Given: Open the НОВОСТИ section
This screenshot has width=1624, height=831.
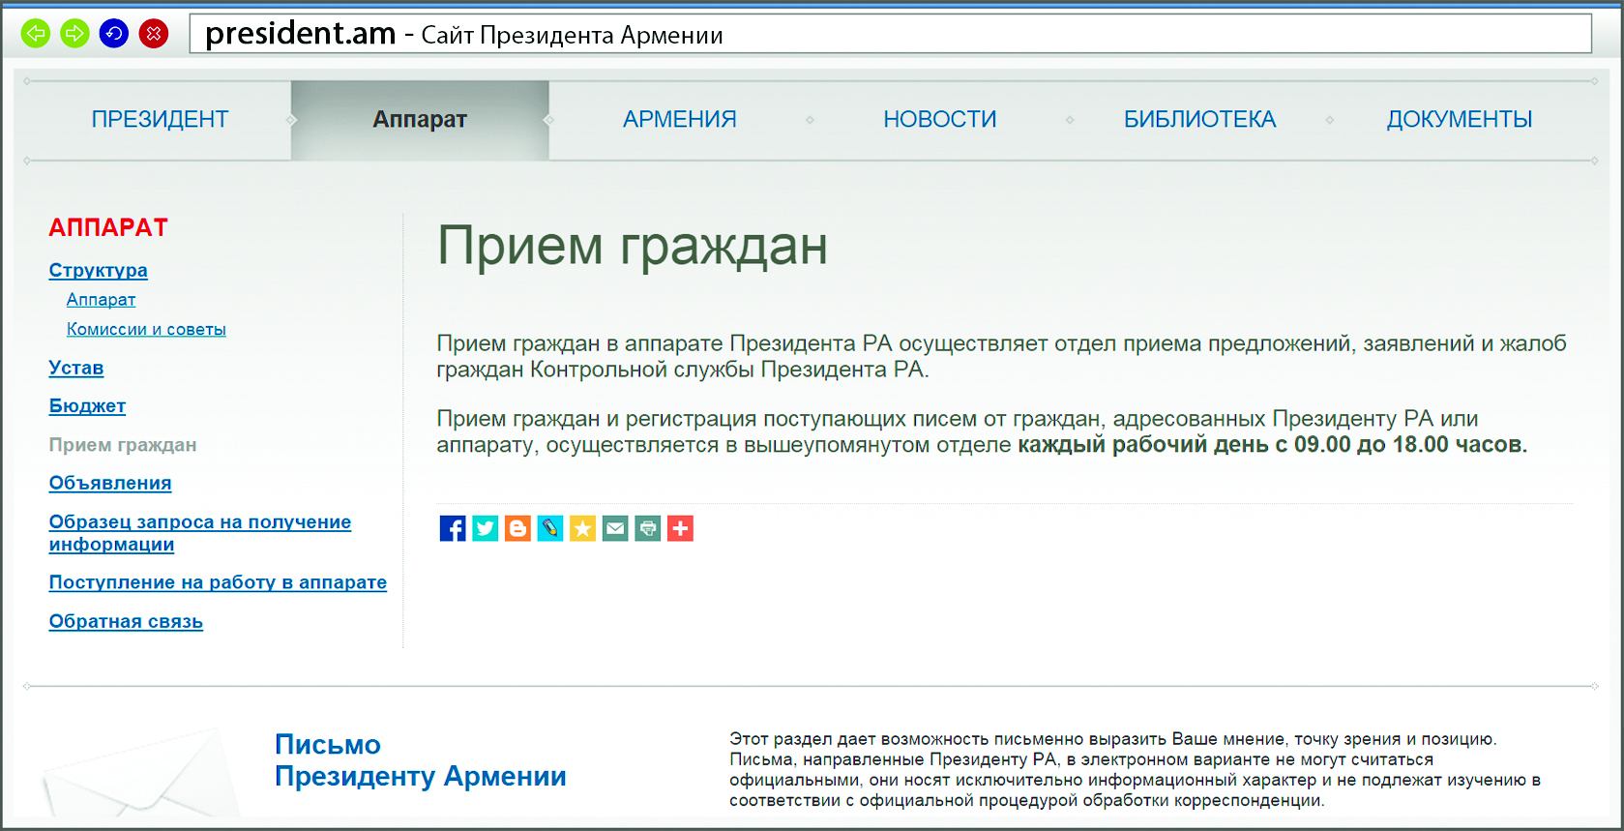Looking at the screenshot, I should click(x=940, y=120).
